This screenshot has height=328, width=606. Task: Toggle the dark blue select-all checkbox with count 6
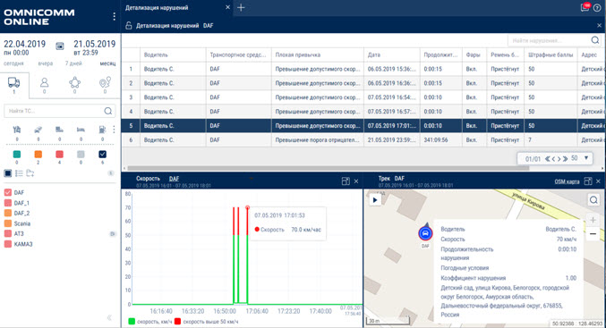(x=102, y=155)
